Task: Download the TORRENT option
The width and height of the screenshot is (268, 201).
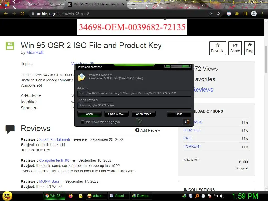Action: (x=192, y=146)
